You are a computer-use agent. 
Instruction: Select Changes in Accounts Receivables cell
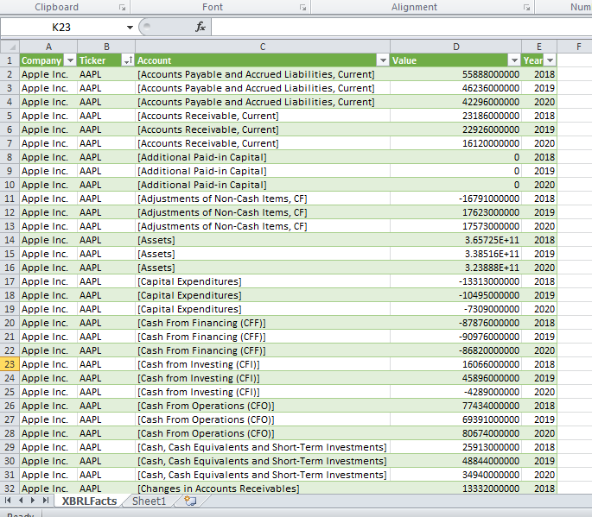[x=263, y=489]
